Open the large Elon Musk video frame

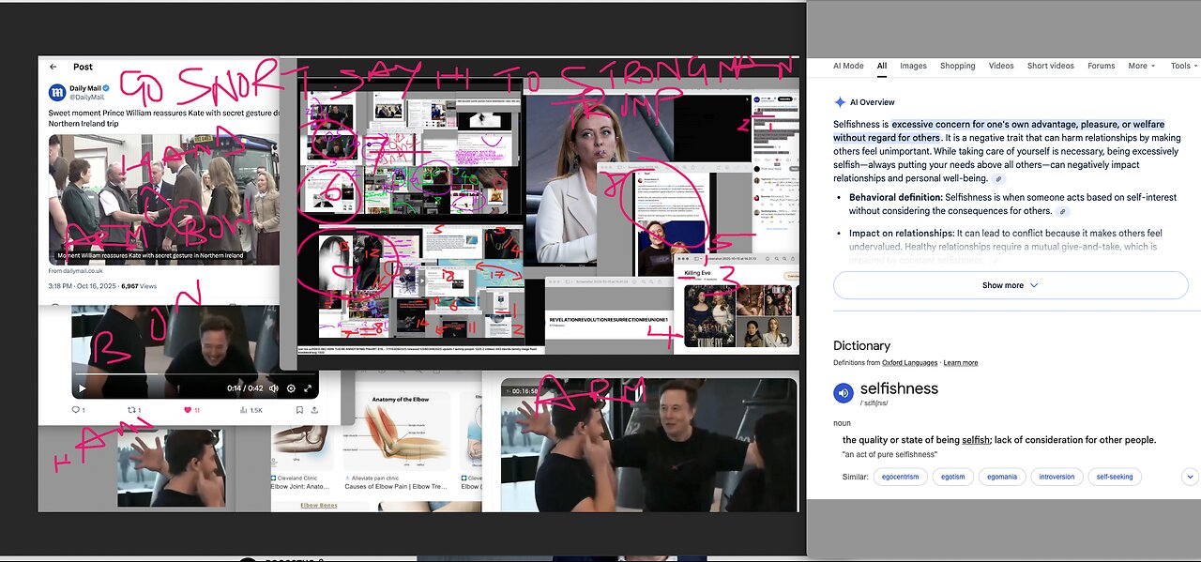point(648,445)
